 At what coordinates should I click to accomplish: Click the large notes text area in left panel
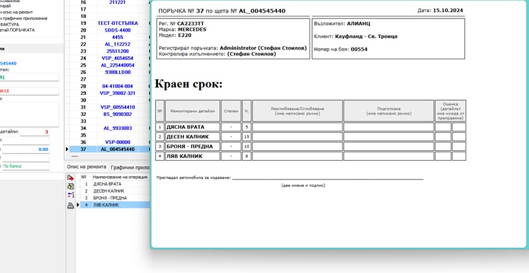coord(29,115)
